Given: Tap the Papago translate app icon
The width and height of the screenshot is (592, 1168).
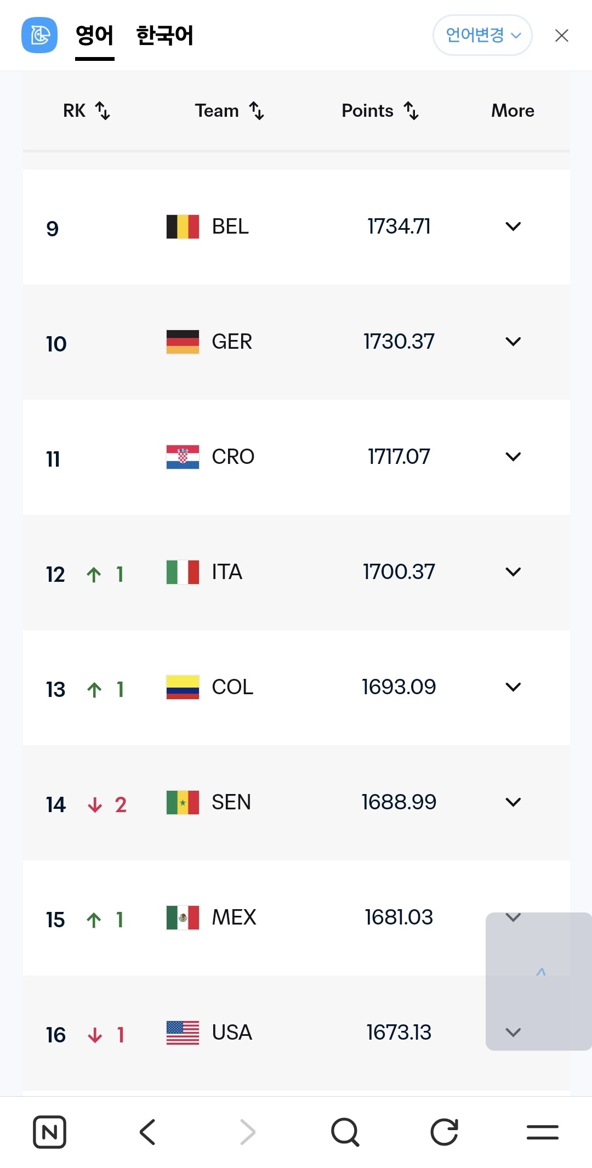Looking at the screenshot, I should point(39,36).
